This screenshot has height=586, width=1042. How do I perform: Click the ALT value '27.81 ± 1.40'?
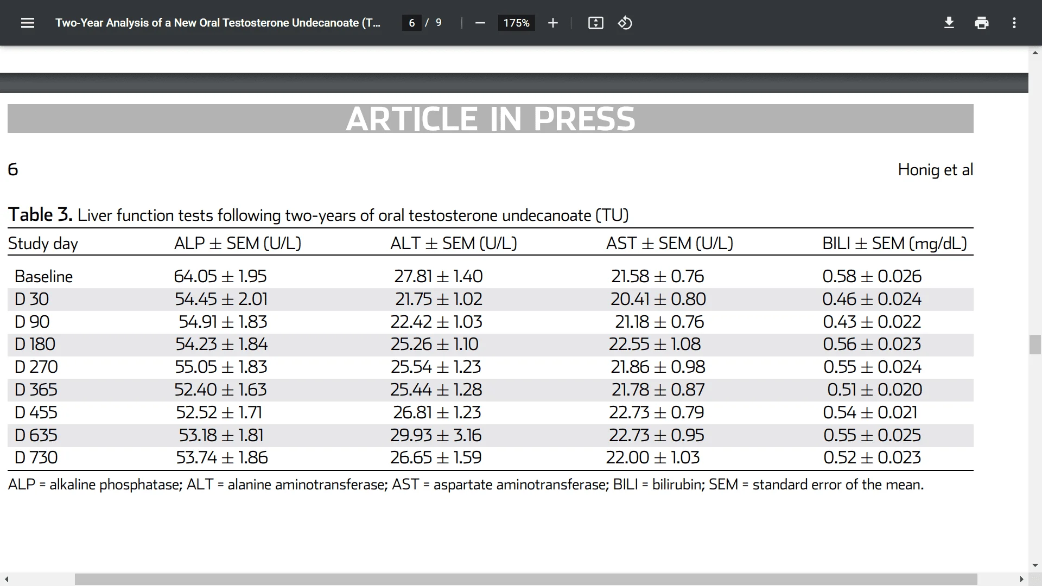pyautogui.click(x=439, y=277)
